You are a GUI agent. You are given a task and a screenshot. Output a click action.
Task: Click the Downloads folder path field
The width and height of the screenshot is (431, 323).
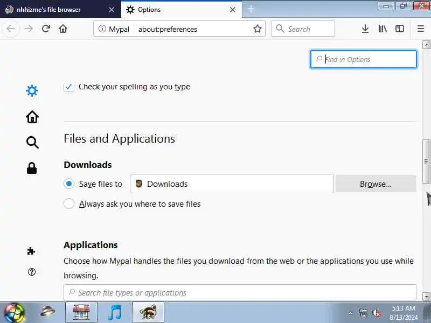[x=232, y=184]
